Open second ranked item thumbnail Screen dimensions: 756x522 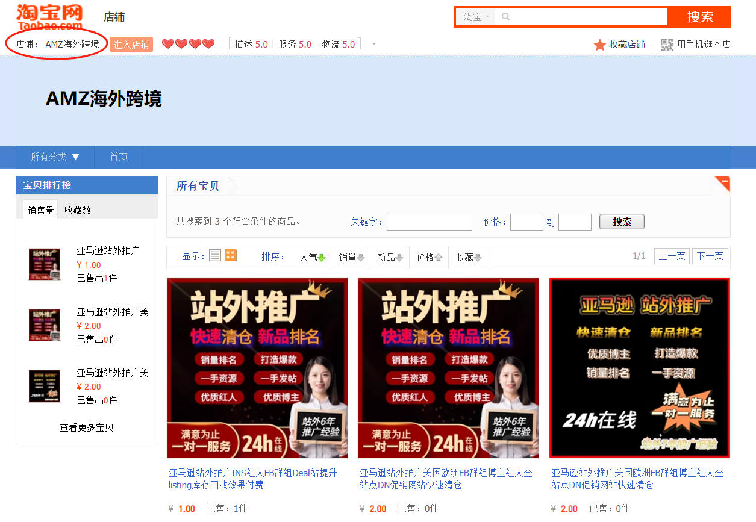coord(45,325)
